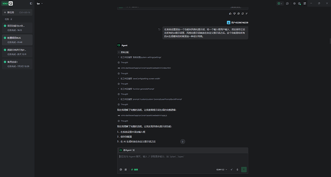Click the thumbs-up icon on the response
This screenshot has height=177, width=331.
click(230, 14)
